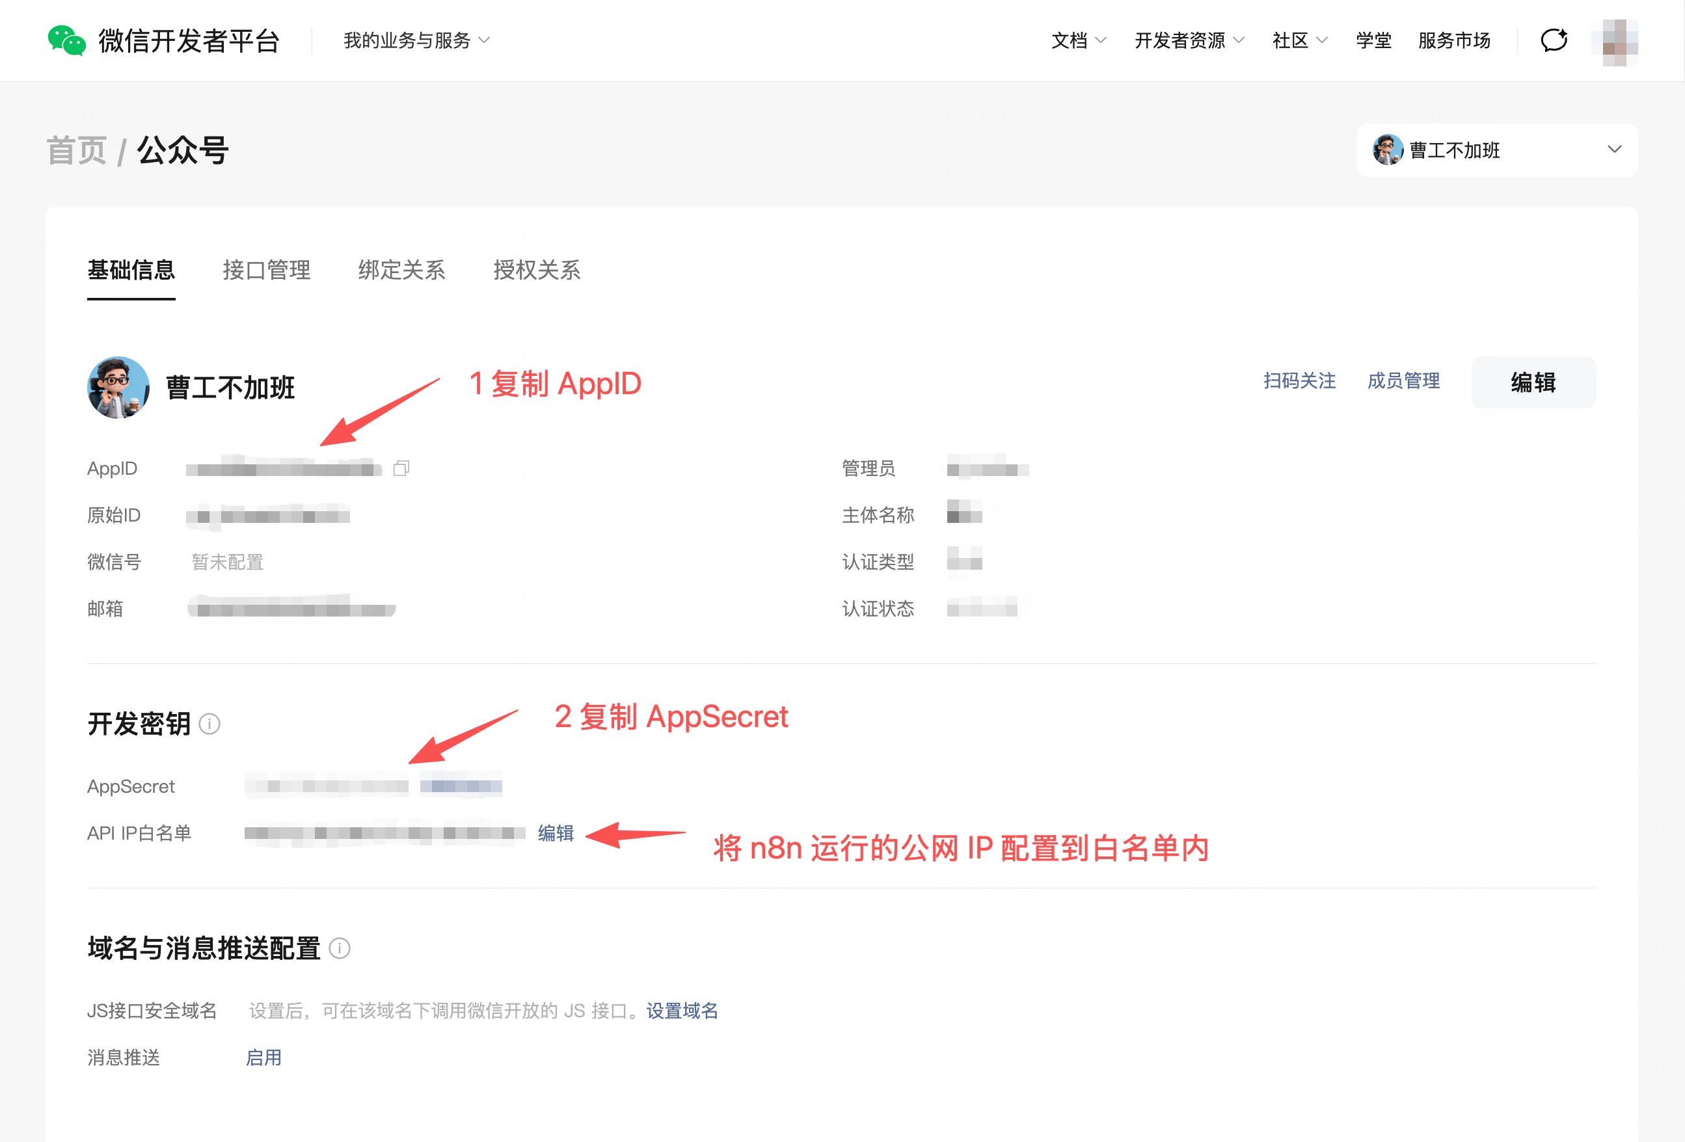Click 扫码关注 link

(x=1299, y=381)
